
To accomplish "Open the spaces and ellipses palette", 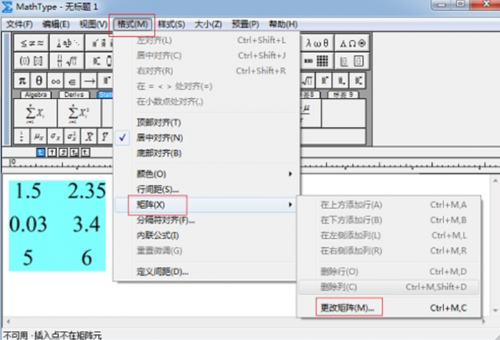I will 67,43.
